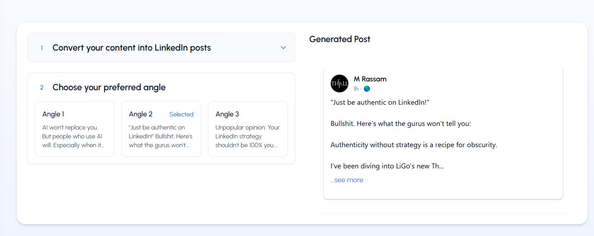Click the line starting with "Bullshit"
This screenshot has height=236, width=594.
[x=400, y=123]
